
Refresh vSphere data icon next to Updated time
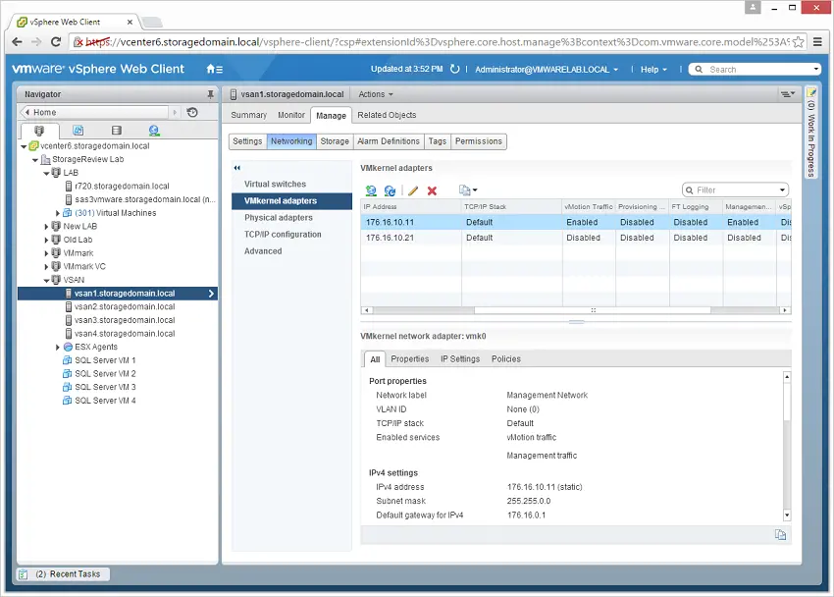[454, 69]
